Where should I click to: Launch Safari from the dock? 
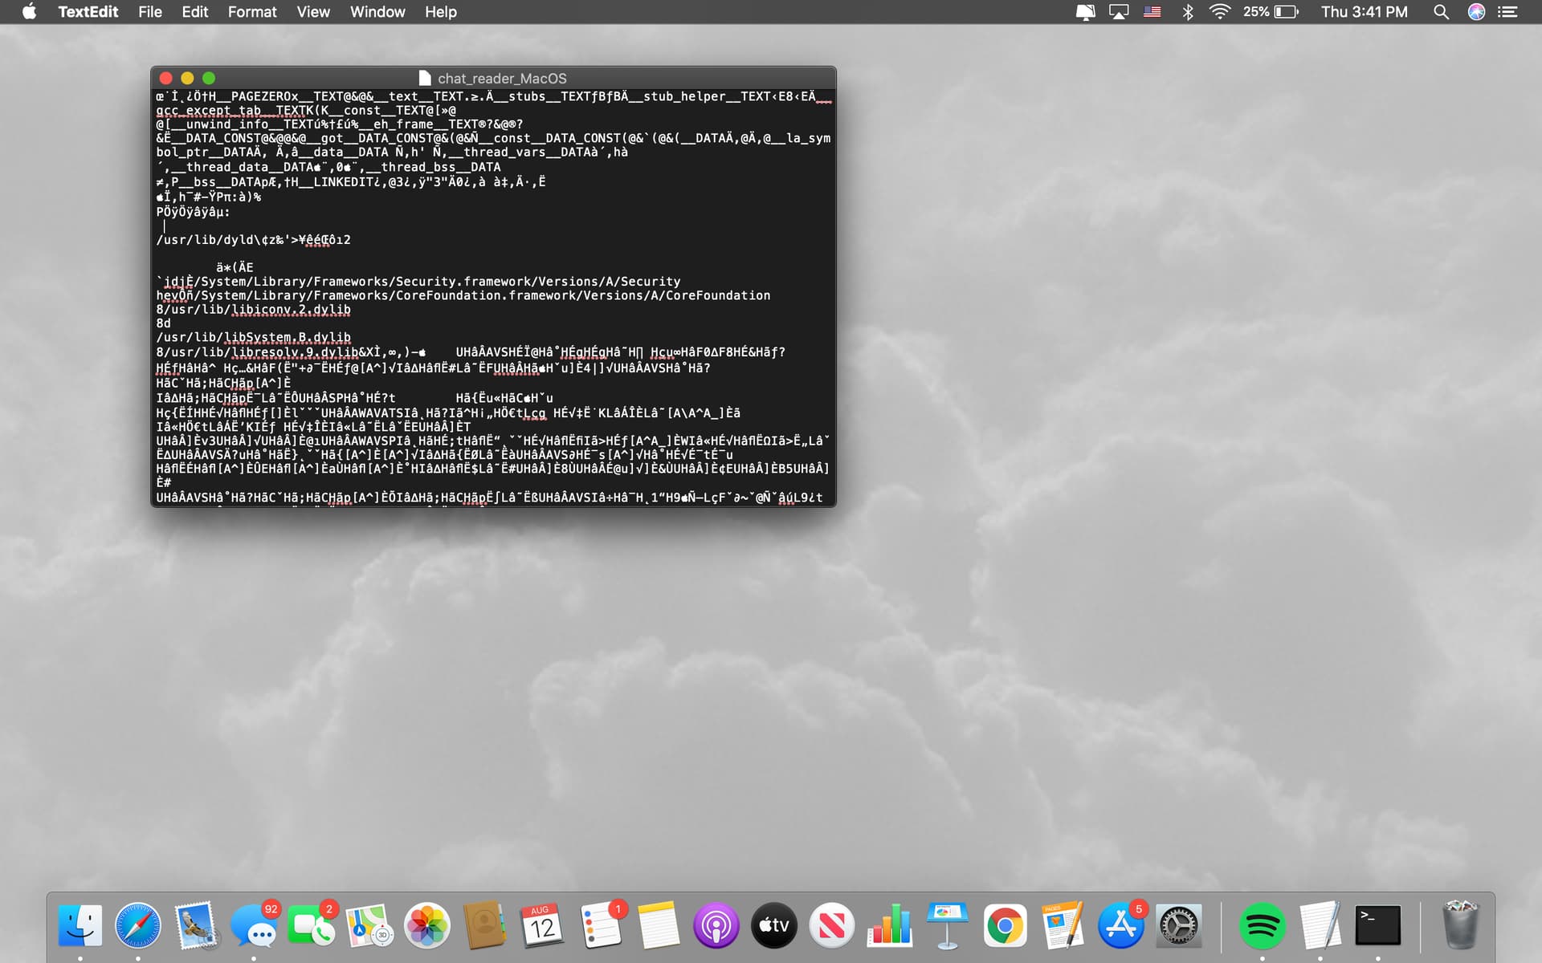[x=138, y=925]
